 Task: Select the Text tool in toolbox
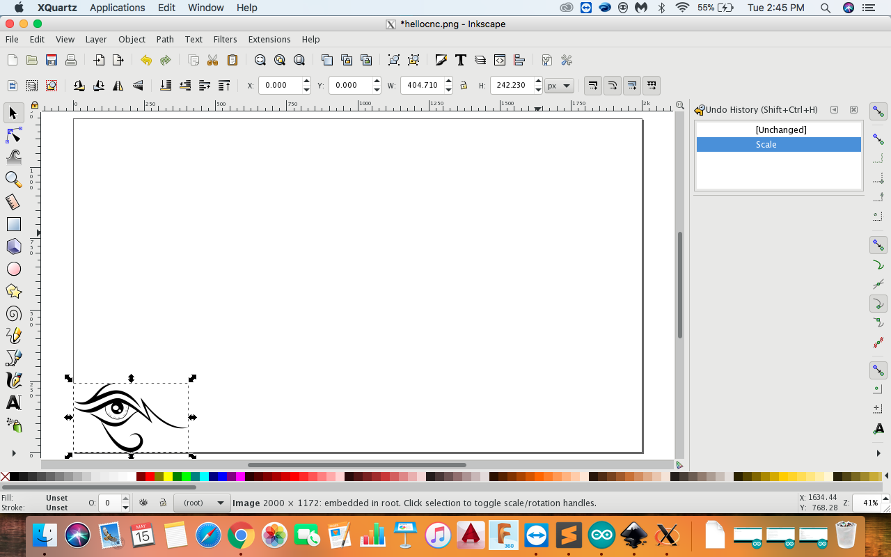click(13, 402)
